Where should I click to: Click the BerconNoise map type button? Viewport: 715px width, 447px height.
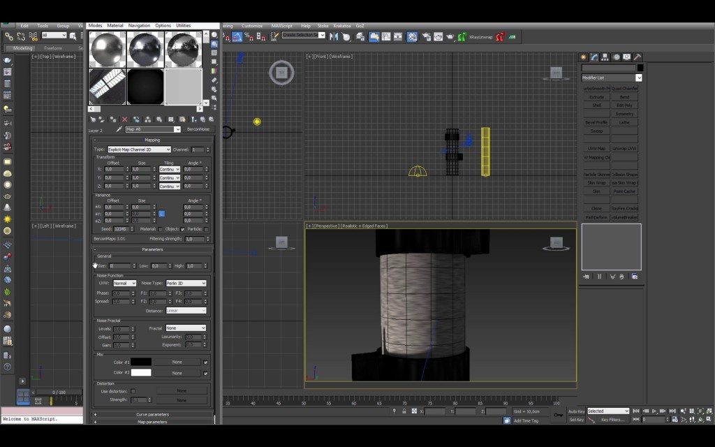(198, 129)
